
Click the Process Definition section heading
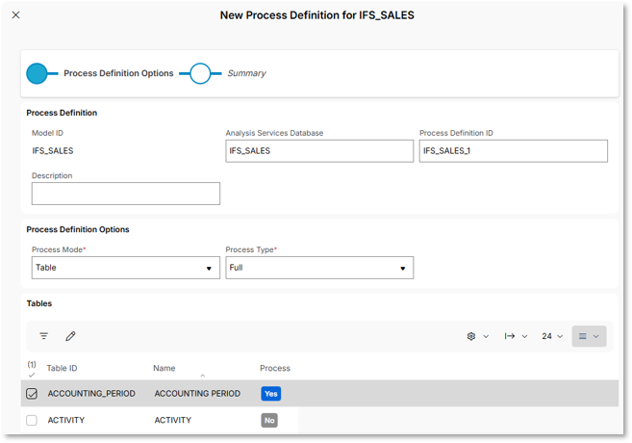coord(62,113)
